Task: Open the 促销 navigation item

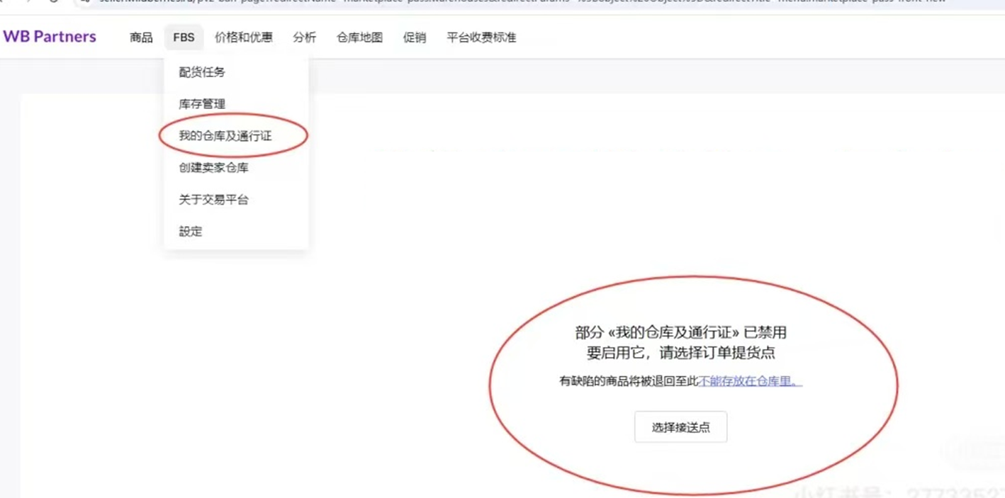Action: (x=414, y=38)
